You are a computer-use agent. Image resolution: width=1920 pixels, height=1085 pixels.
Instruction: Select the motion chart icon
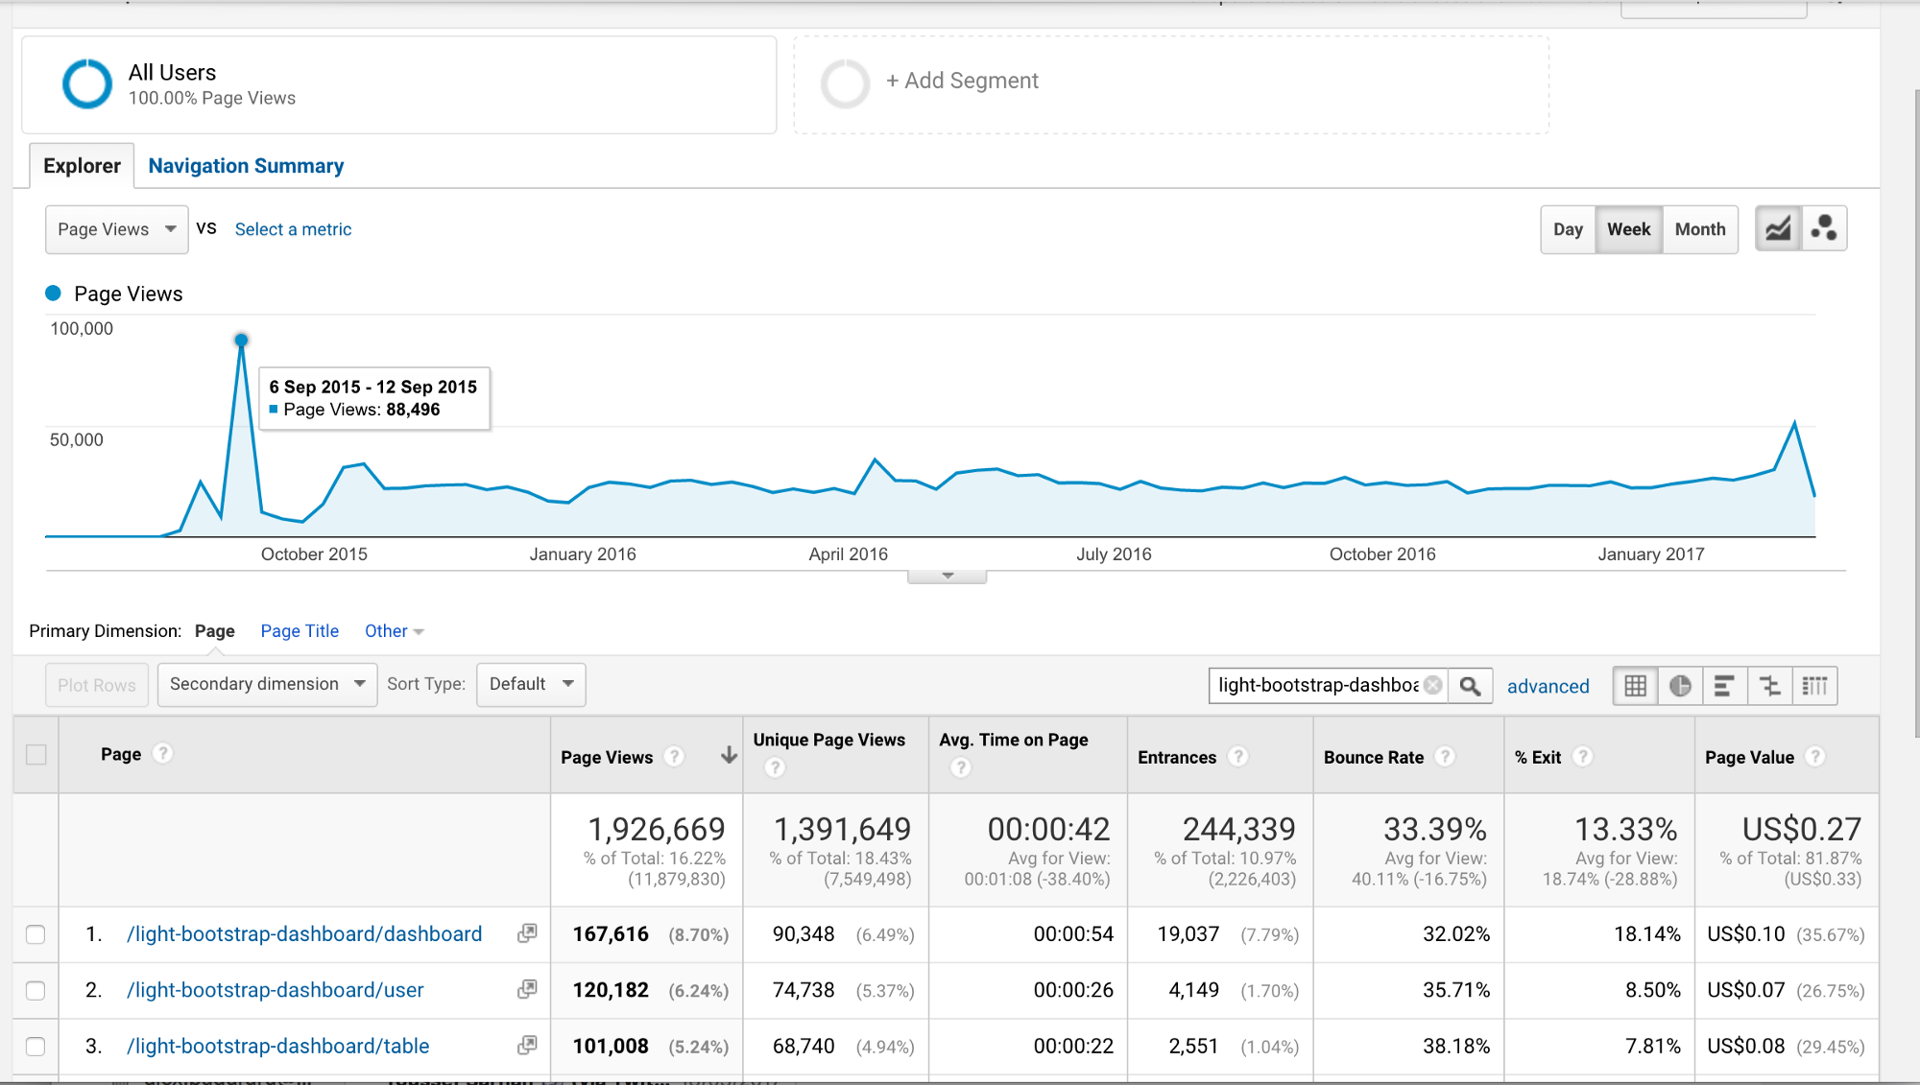coord(1823,228)
